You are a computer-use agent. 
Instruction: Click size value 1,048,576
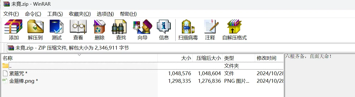[x=179, y=73]
